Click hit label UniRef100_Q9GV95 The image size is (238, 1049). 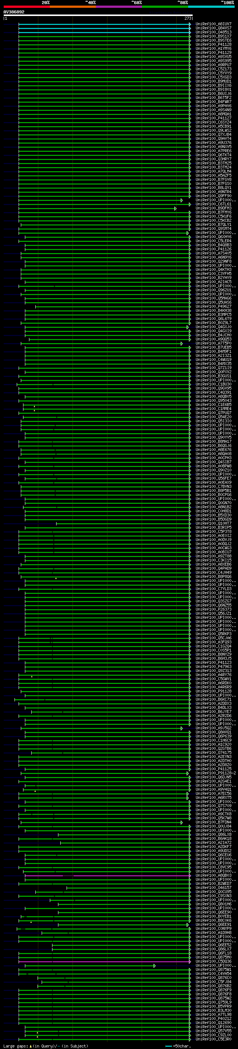[x=213, y=388]
